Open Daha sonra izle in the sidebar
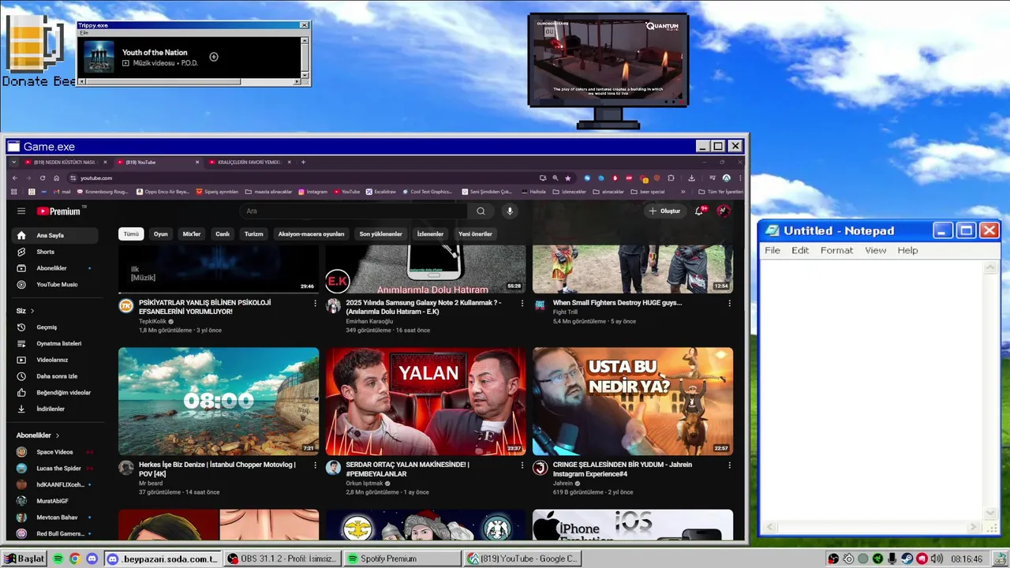The width and height of the screenshot is (1010, 568). (54, 376)
